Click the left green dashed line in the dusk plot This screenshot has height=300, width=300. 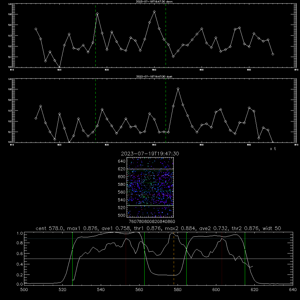point(95,110)
